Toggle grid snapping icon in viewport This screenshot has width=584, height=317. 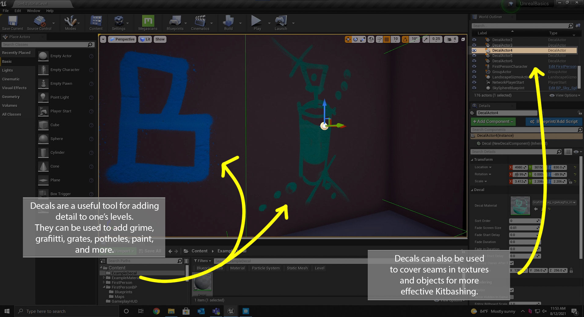[x=387, y=39]
